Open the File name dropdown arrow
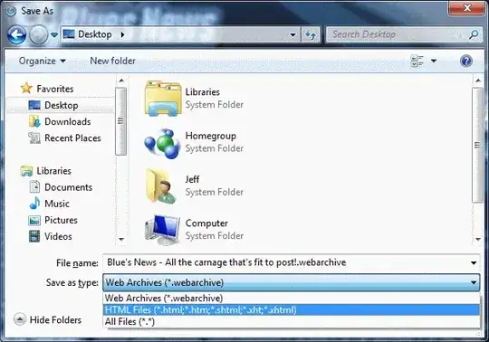Viewport: 489px width, 342px height. coord(474,263)
